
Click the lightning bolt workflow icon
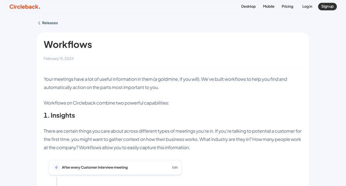click(57, 168)
